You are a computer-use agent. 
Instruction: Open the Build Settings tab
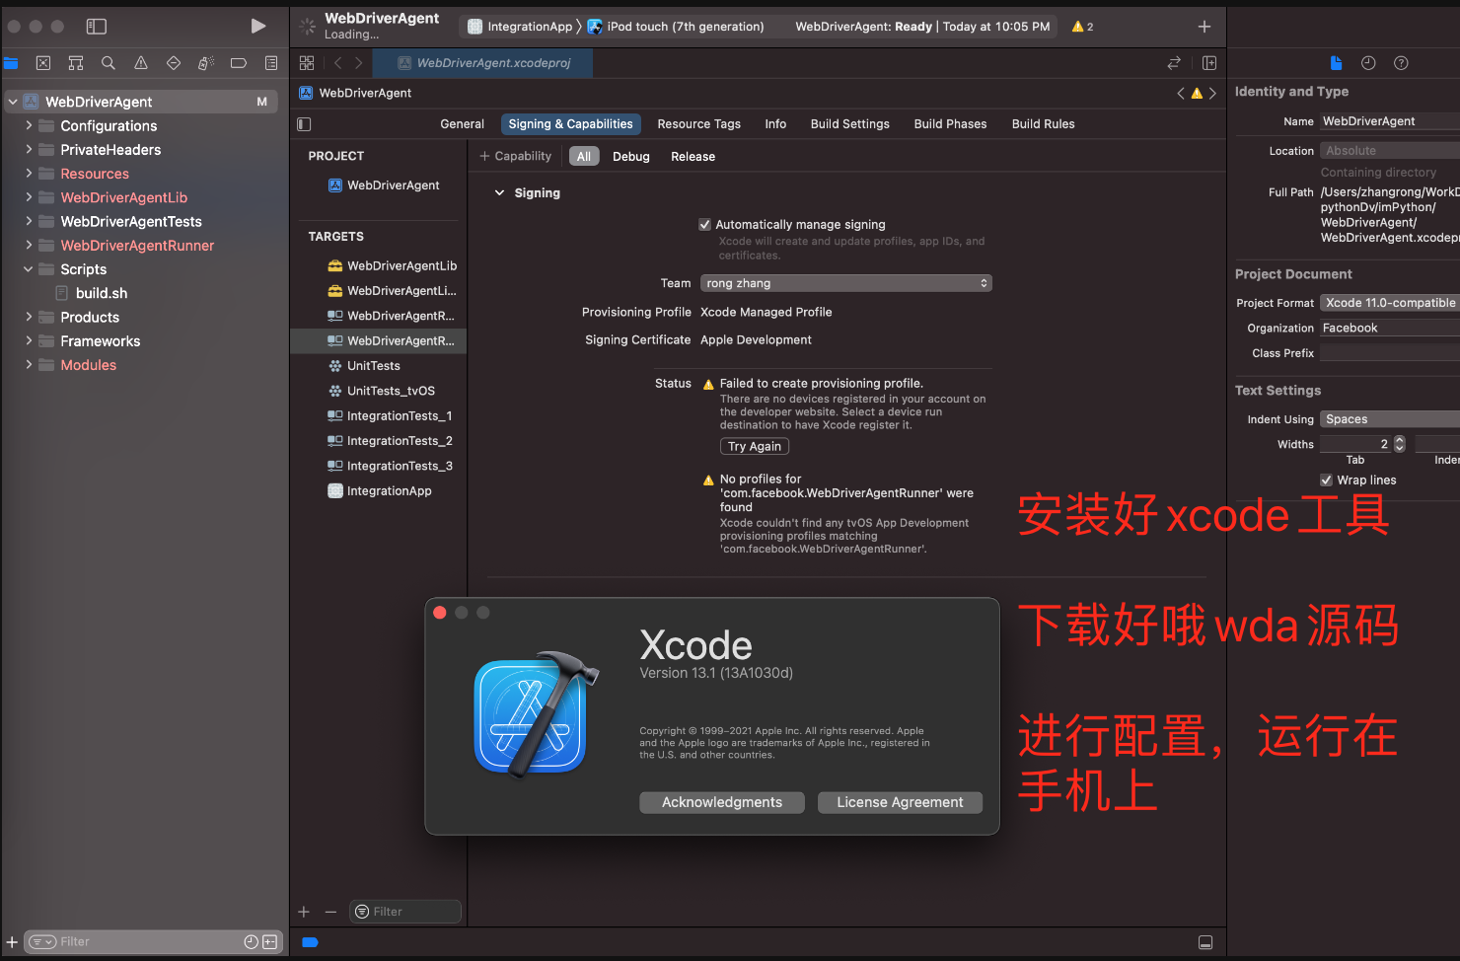coord(849,124)
